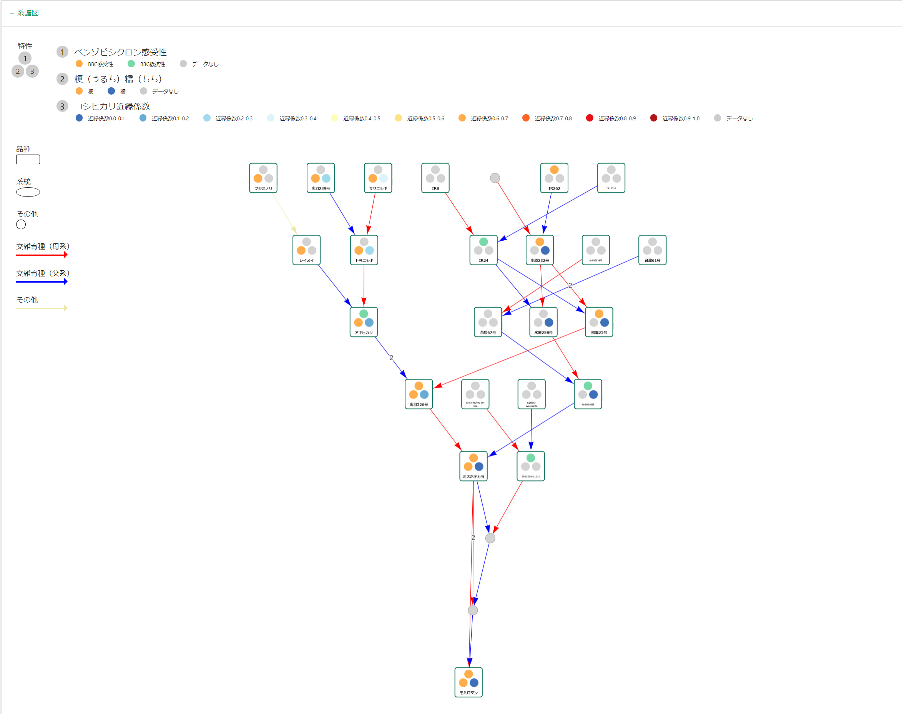Screen dimensions: 902x714
Task: Click the コシヒカリ近縁係数 legend heading
Action: 112,106
